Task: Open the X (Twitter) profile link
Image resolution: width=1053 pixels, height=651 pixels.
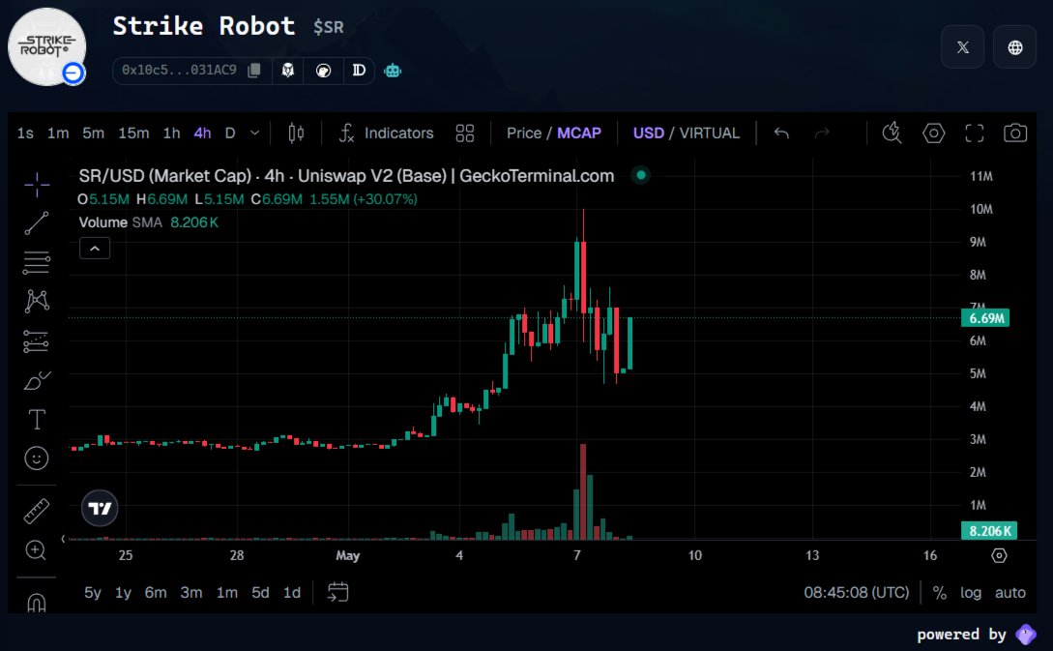Action: click(x=962, y=47)
